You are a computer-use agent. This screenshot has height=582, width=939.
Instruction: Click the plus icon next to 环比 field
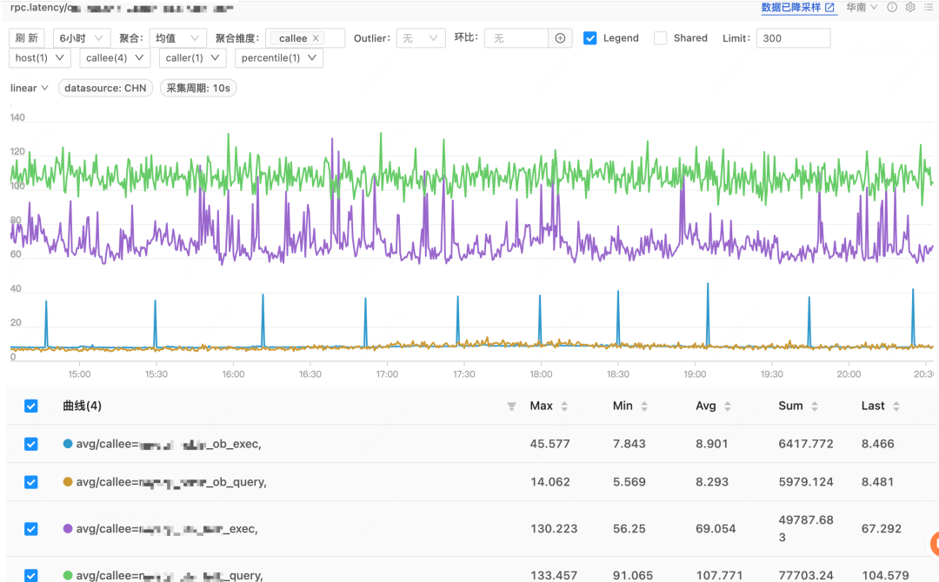(x=560, y=38)
